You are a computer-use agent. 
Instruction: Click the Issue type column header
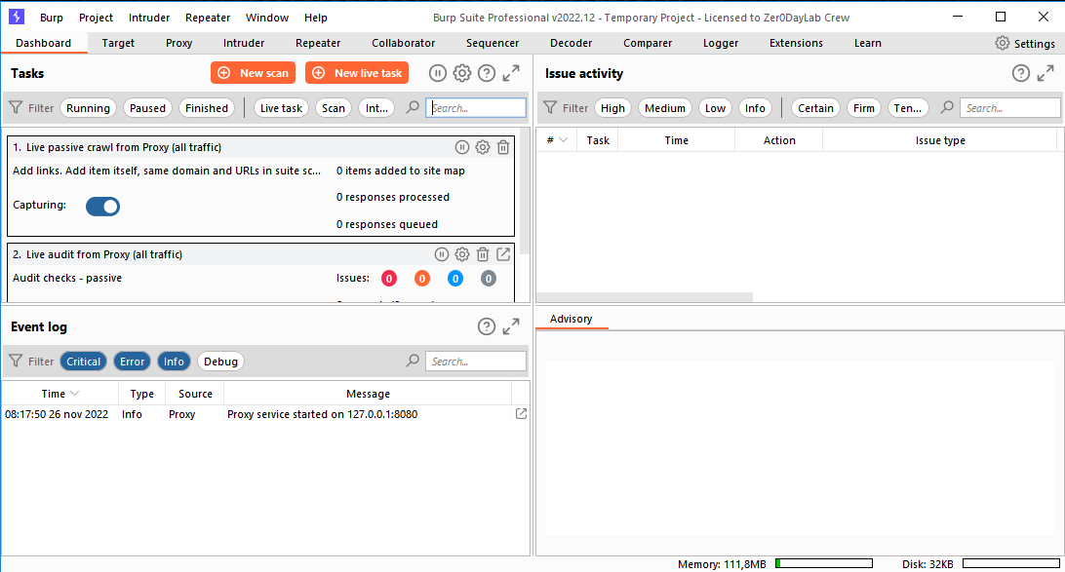click(940, 140)
